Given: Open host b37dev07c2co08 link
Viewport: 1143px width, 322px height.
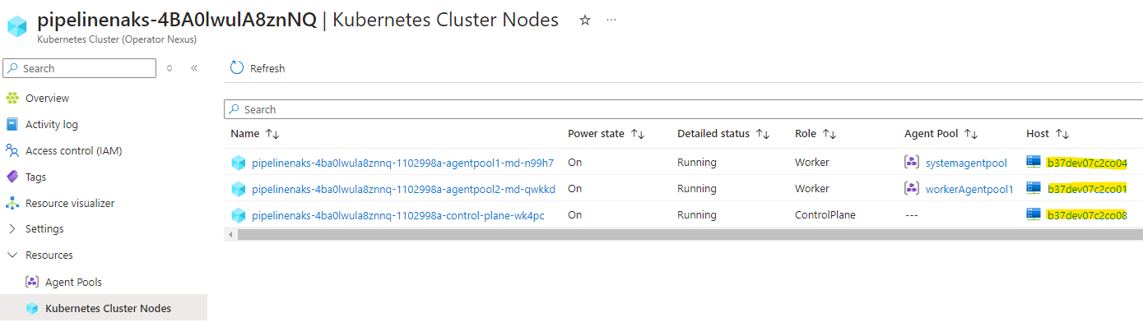Looking at the screenshot, I should (x=1086, y=215).
